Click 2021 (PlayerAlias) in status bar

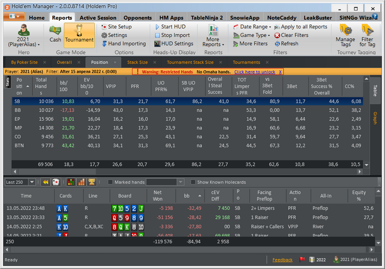coord(355,260)
